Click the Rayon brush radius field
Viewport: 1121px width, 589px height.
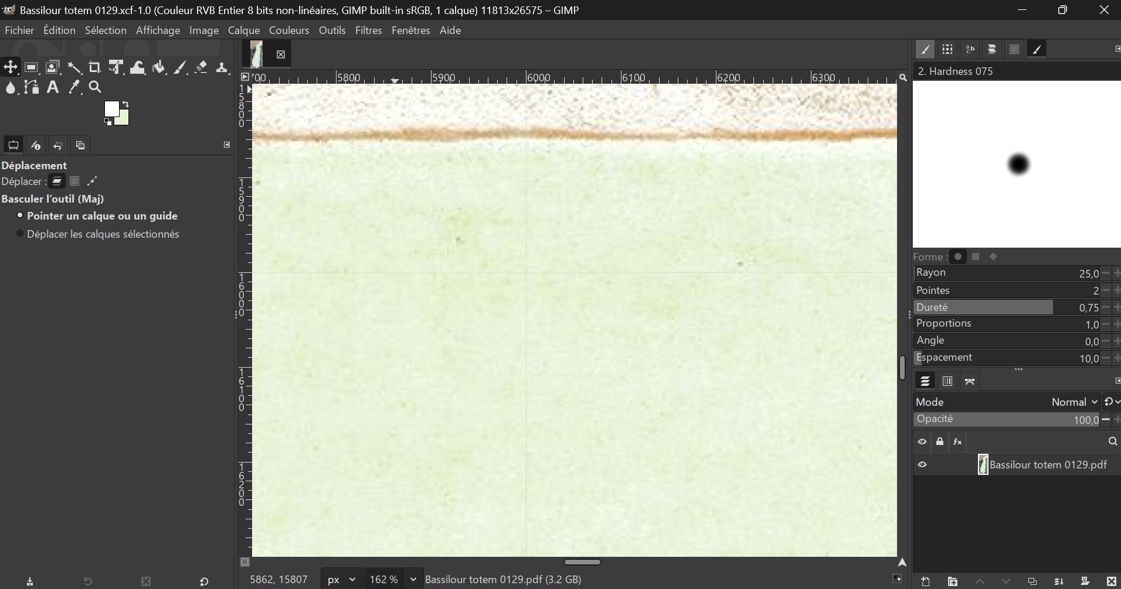(1007, 273)
